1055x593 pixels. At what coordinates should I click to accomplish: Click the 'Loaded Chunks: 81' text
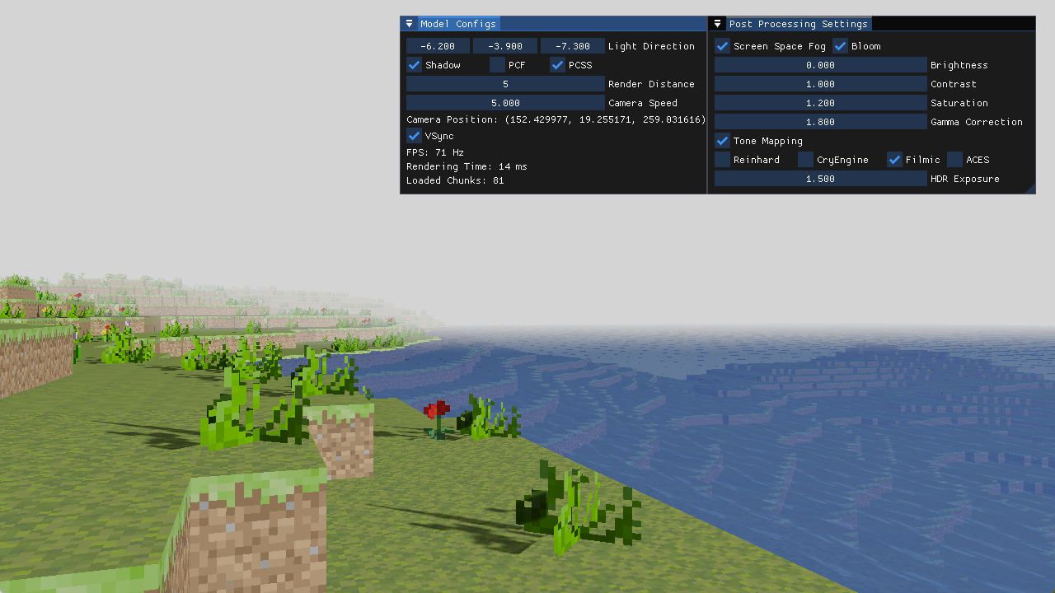455,180
